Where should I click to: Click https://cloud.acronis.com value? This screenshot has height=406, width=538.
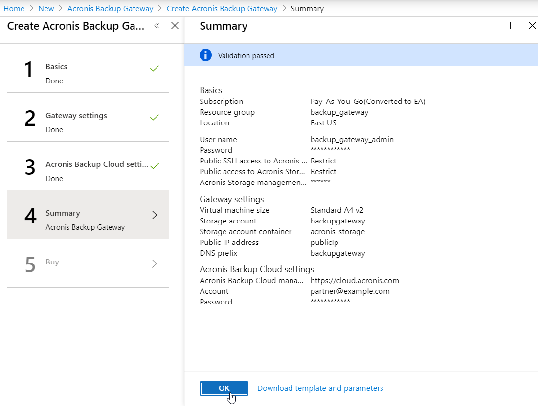click(x=355, y=281)
